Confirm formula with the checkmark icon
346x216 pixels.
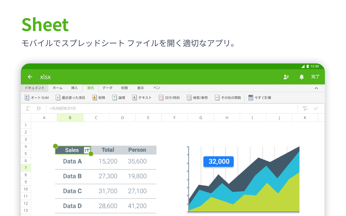click(x=316, y=108)
